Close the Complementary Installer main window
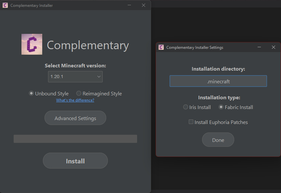The width and height of the screenshot is (281, 193). coord(144,5)
